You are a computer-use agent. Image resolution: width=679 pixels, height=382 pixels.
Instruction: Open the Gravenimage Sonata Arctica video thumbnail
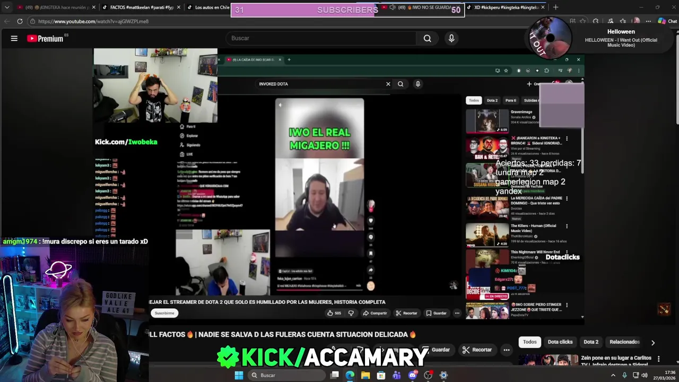click(487, 121)
